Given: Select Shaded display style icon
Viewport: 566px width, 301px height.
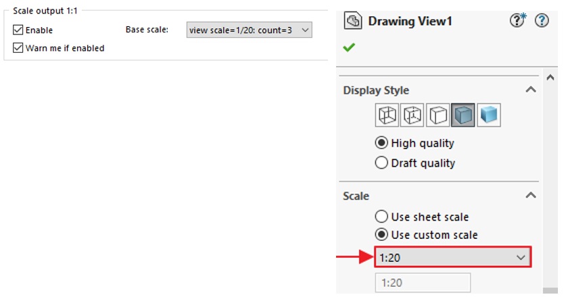Looking at the screenshot, I should 489,115.
